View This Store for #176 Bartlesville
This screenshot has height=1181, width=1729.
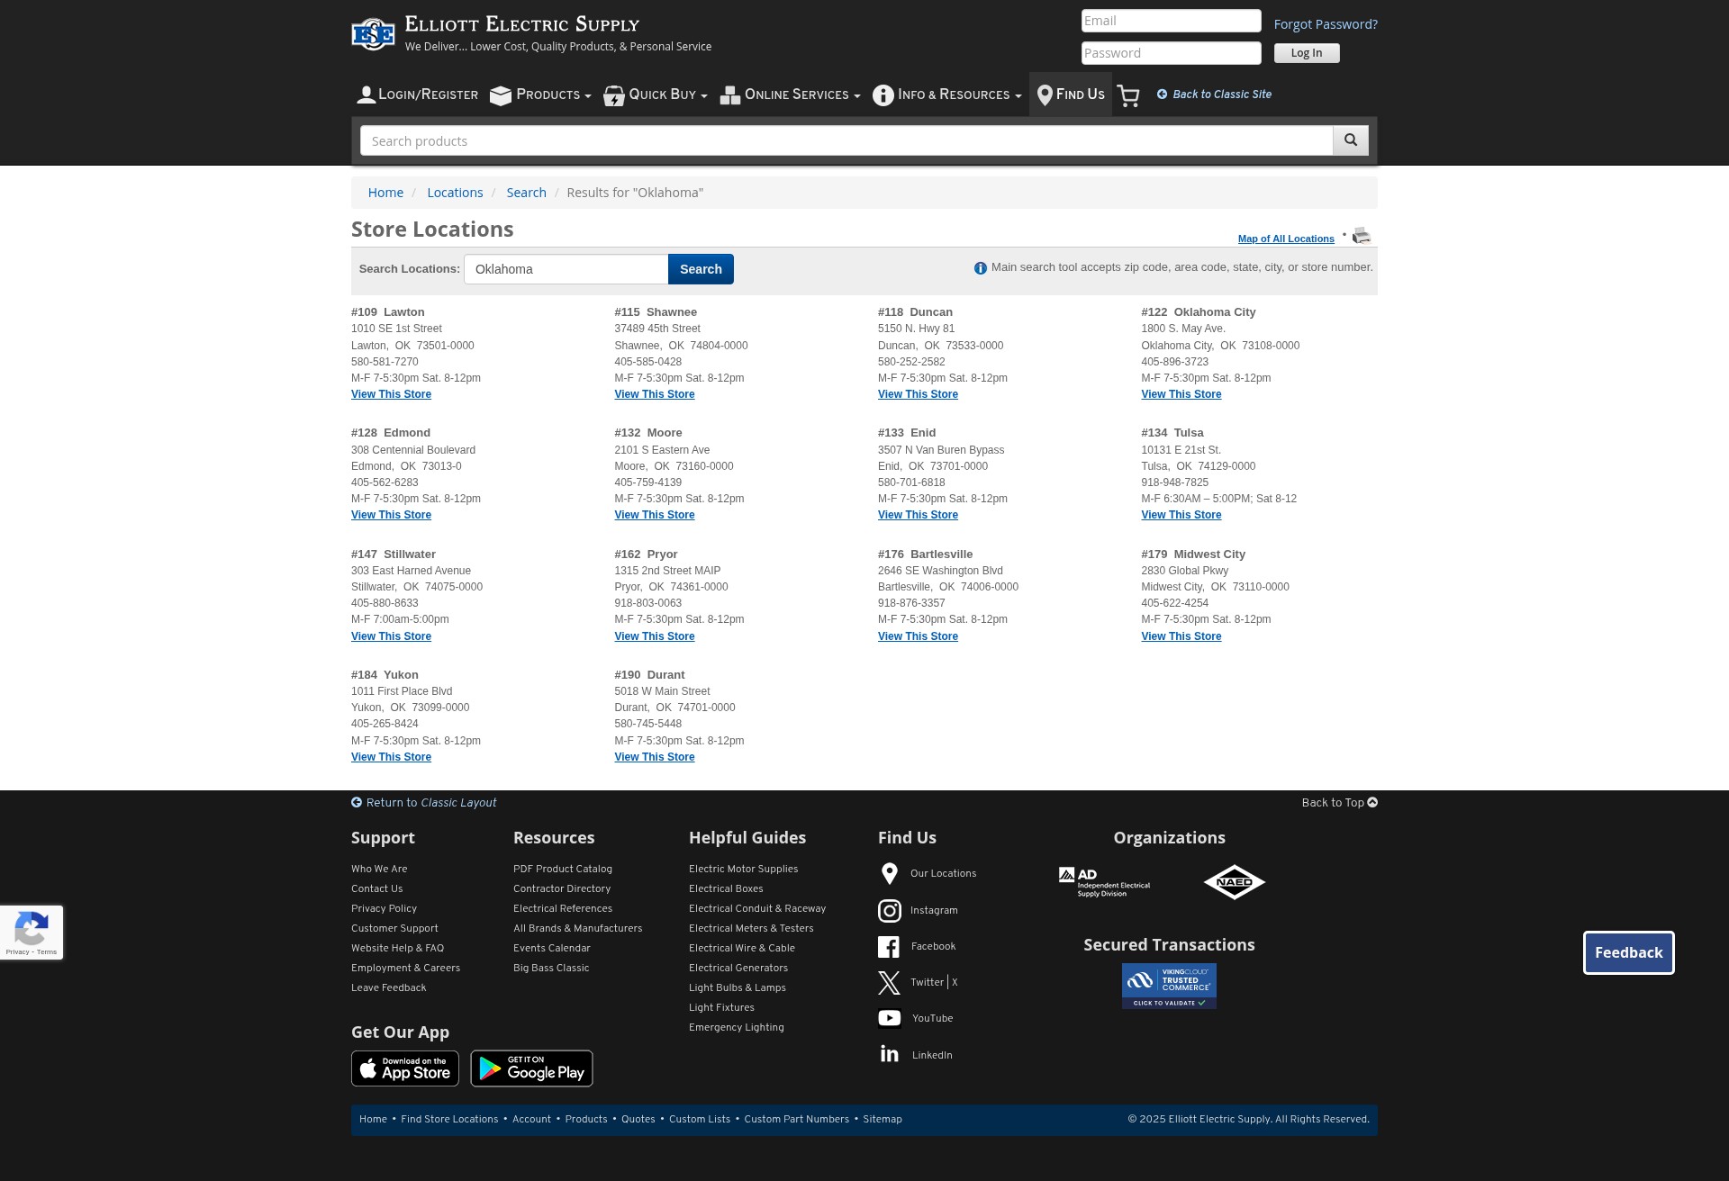[918, 636]
